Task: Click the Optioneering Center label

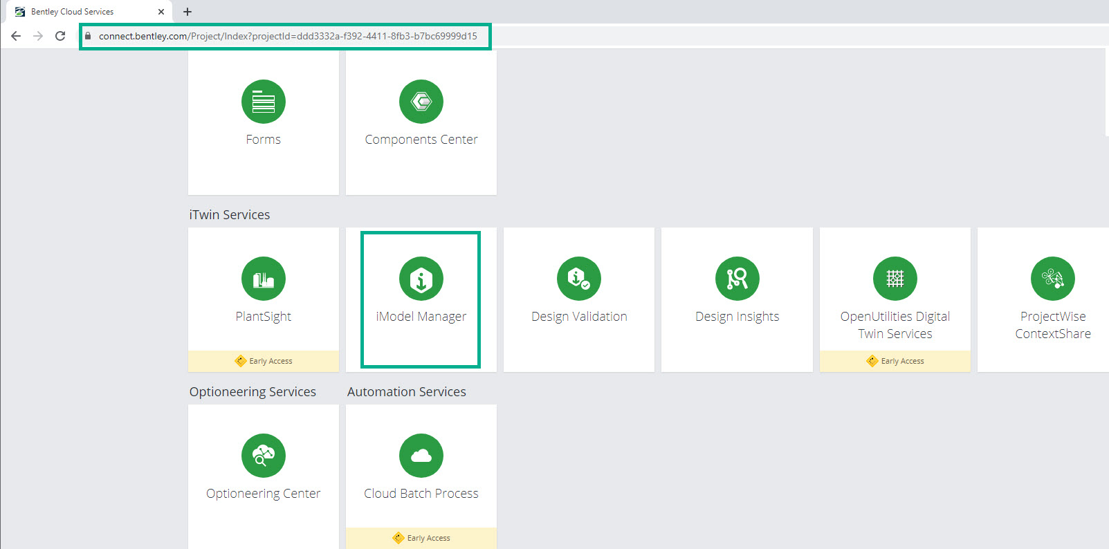Action: coord(264,494)
